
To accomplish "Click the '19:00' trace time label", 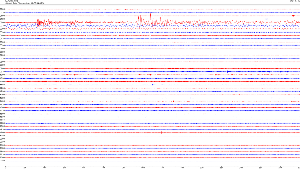I will (2, 133).
